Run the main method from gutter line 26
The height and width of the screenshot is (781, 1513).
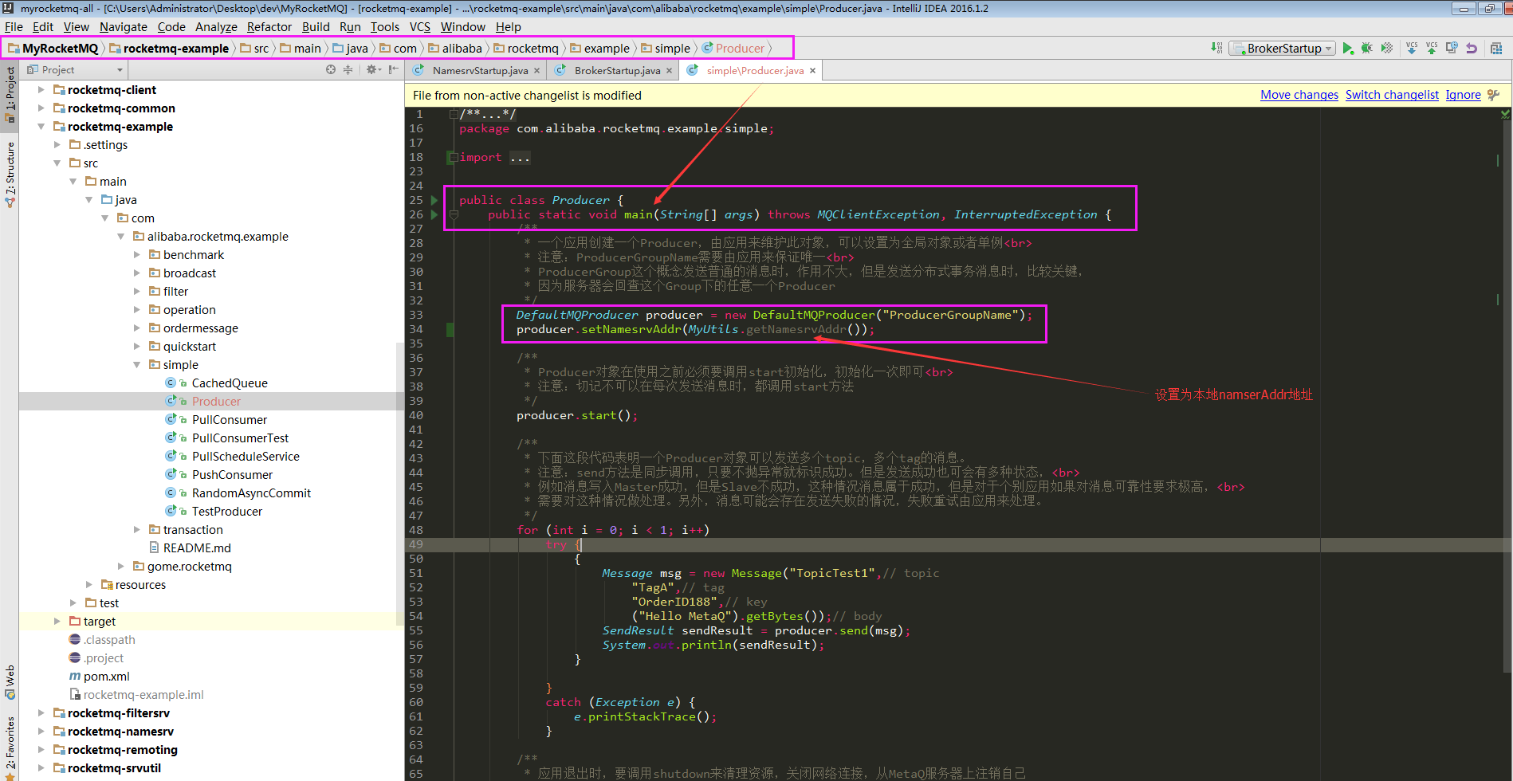(434, 214)
